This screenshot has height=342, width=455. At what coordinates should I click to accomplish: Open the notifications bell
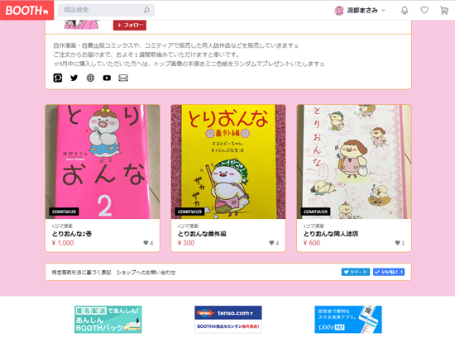point(405,11)
